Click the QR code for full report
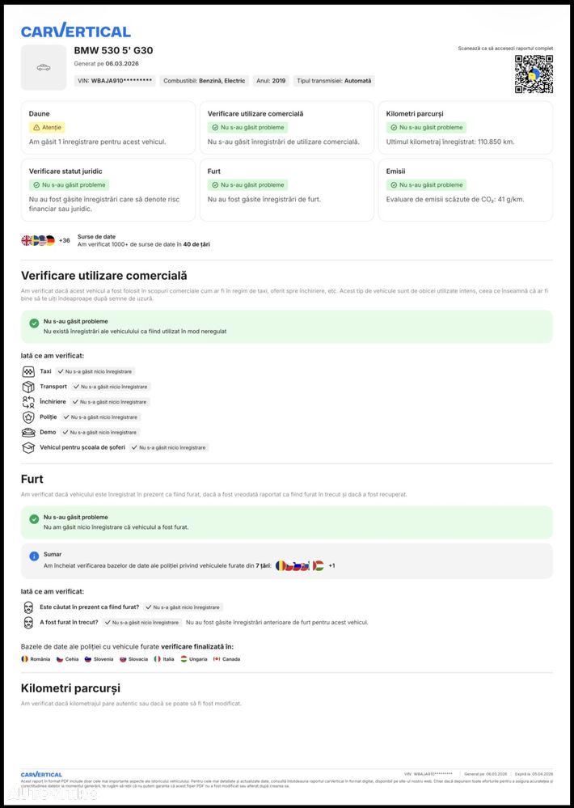574x808 pixels. point(534,74)
